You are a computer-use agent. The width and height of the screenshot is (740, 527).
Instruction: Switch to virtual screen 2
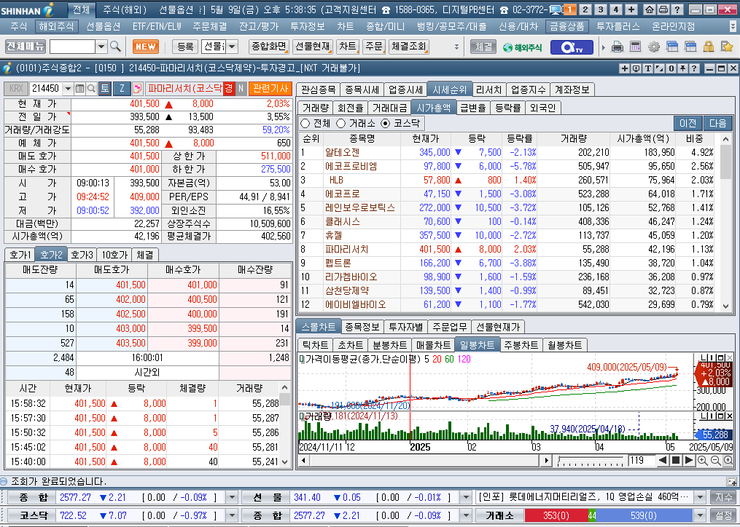585,9
